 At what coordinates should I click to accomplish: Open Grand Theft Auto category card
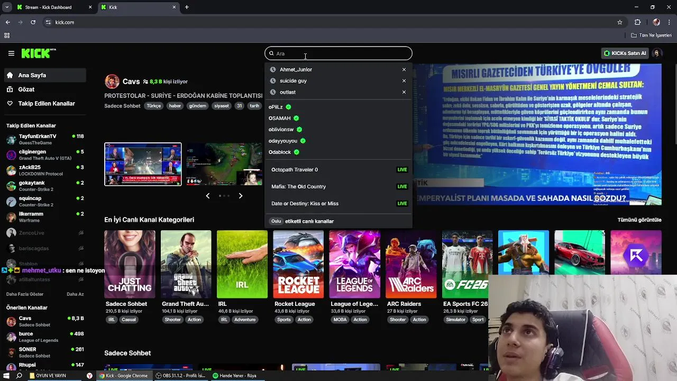coord(186,265)
